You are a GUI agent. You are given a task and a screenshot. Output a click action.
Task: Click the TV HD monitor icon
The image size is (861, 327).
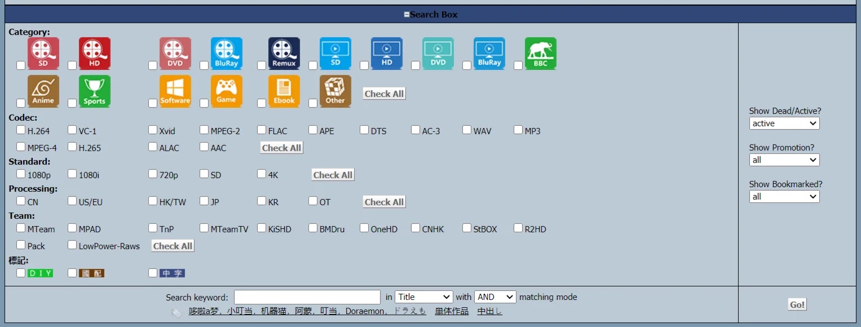pos(387,54)
